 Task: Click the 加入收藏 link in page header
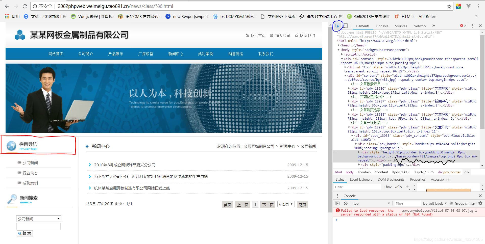click(x=280, y=36)
